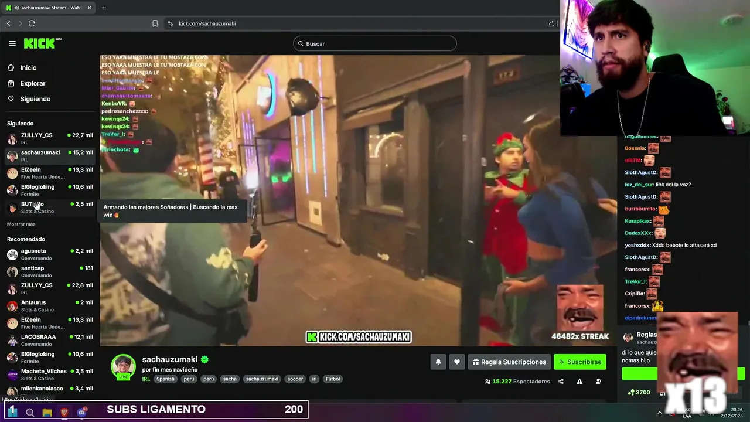Expand system tray hidden icons chevron

coord(660,413)
